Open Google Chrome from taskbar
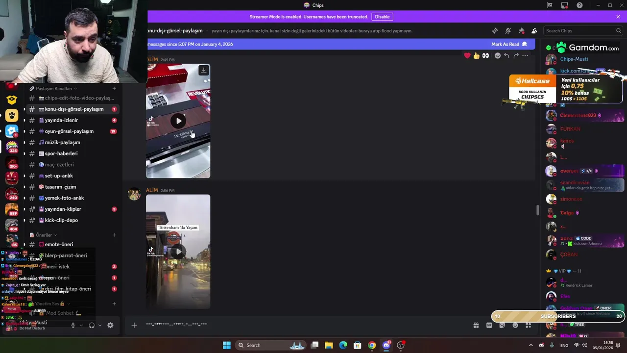627x353 pixels. click(372, 345)
